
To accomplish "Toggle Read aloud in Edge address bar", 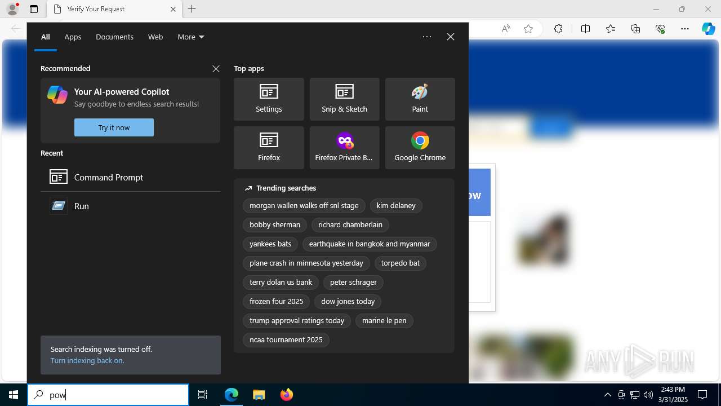I will tap(506, 29).
